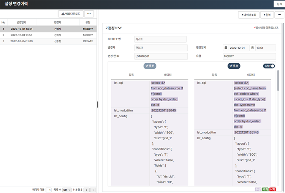Viewport: 285px width, 193px height.
Task: Collapse the 기본정보 section chevron
Action: (120, 28)
